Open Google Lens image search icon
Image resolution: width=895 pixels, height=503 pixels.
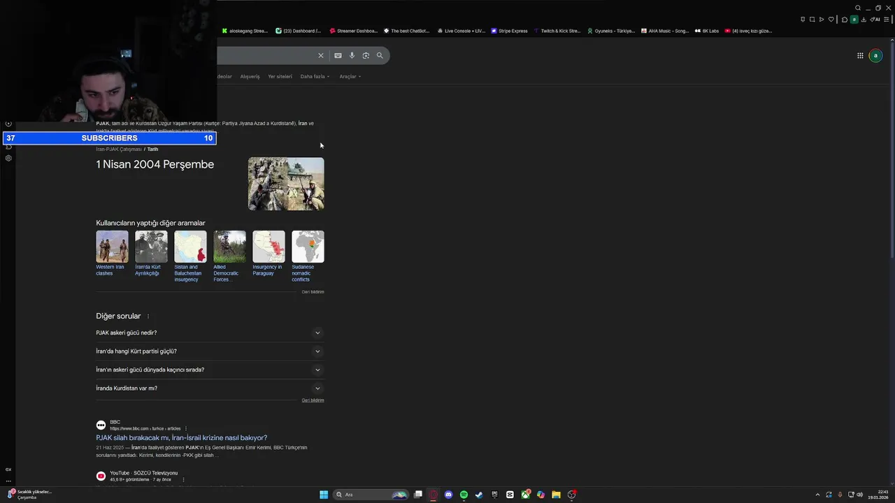(366, 56)
